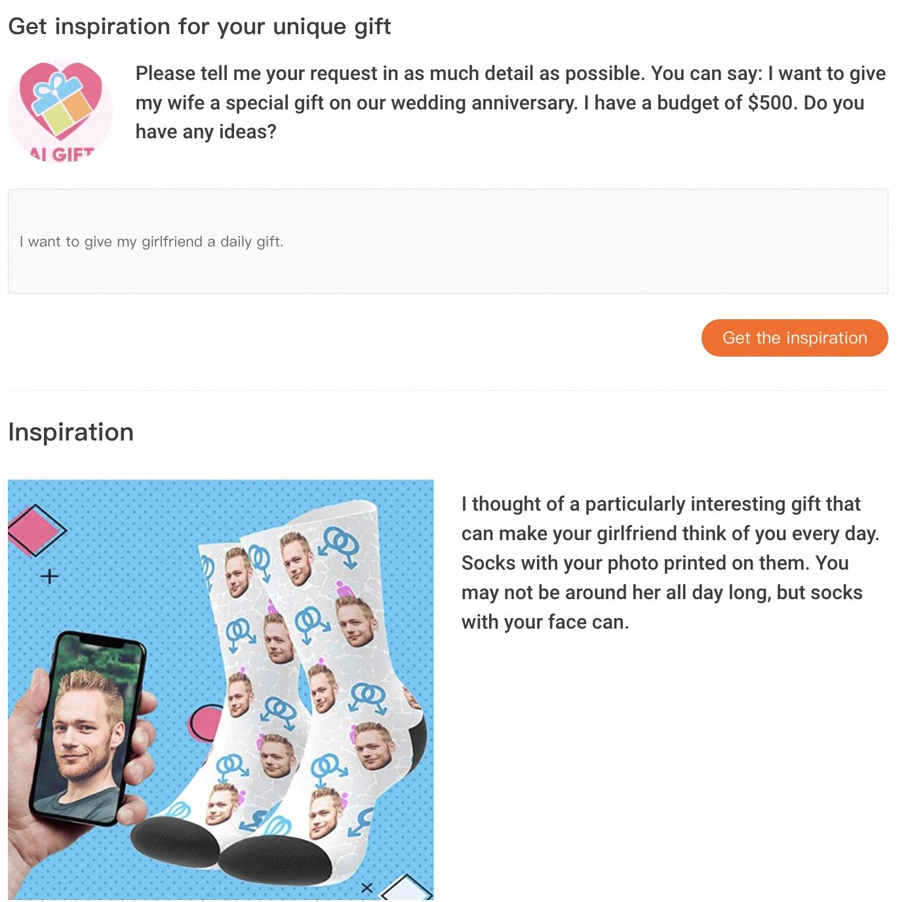Click the white diamond outline in the image

pyautogui.click(x=408, y=888)
